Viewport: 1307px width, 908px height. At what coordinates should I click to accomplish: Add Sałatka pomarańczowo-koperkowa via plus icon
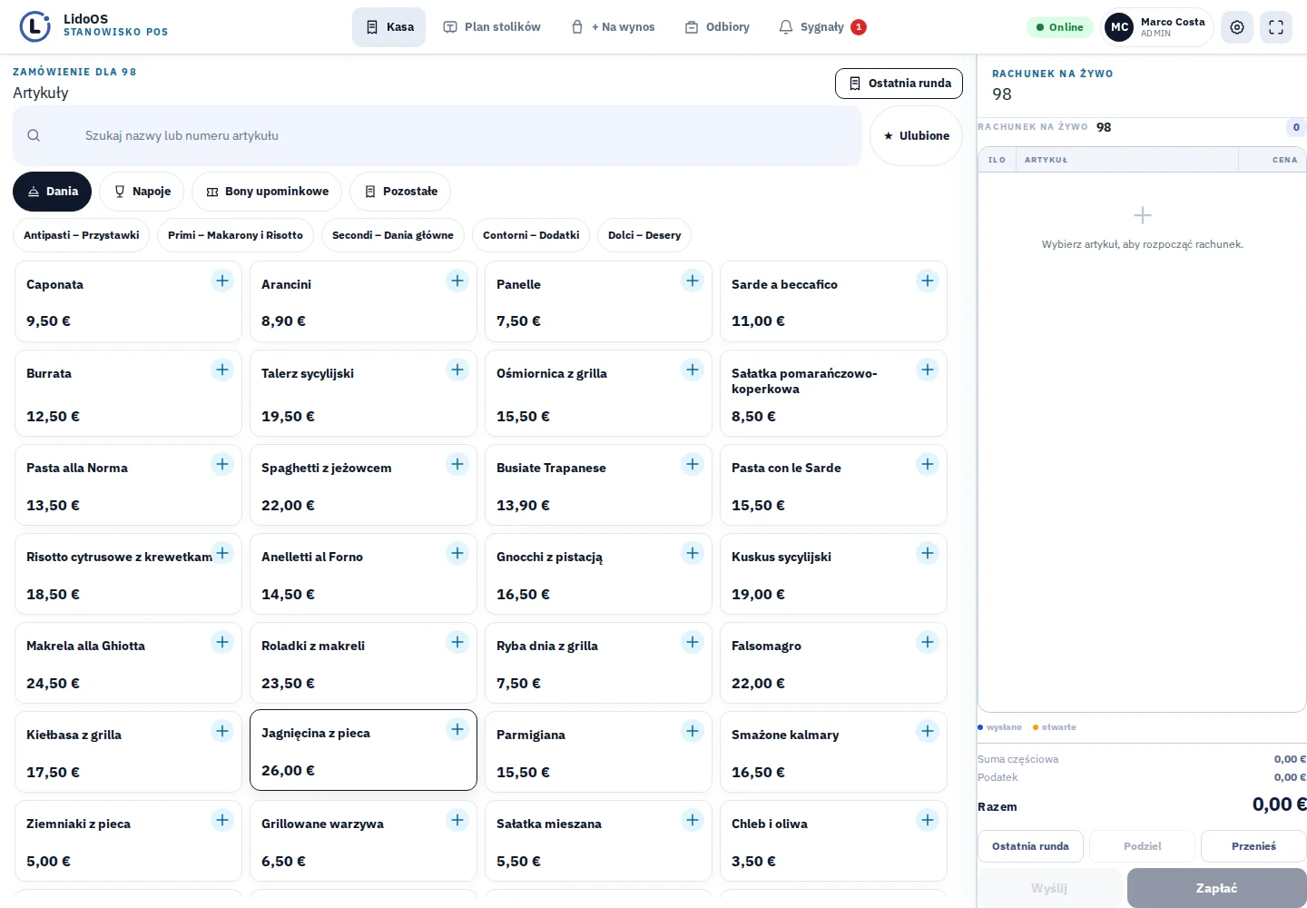point(928,370)
